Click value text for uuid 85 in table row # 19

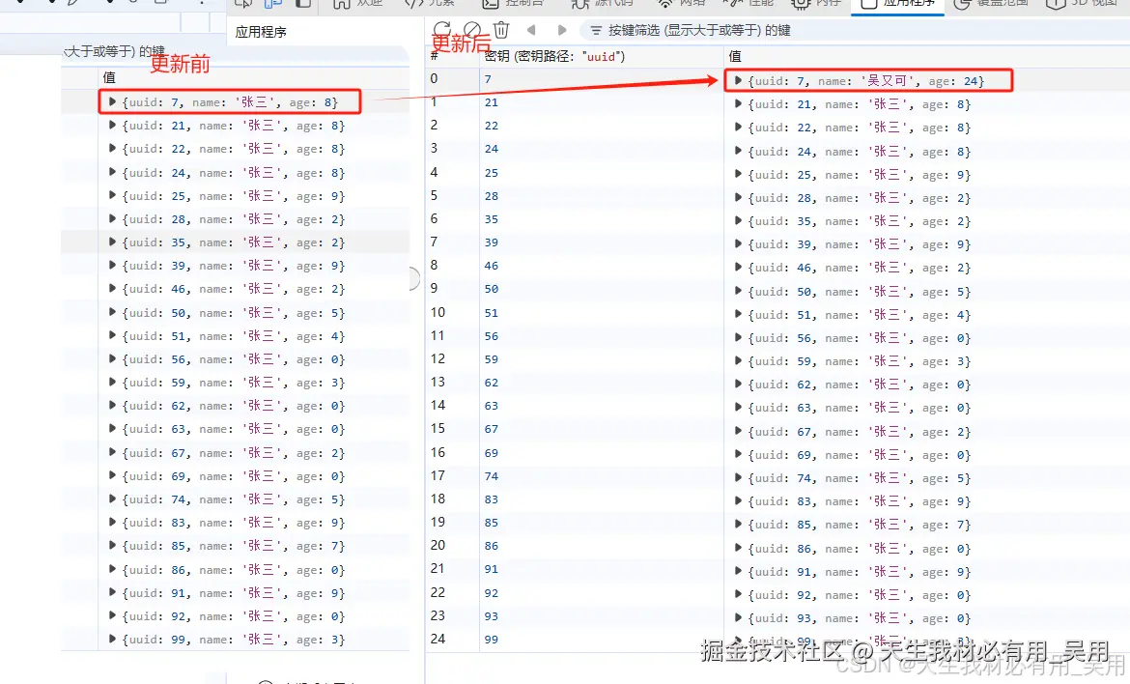tap(860, 525)
